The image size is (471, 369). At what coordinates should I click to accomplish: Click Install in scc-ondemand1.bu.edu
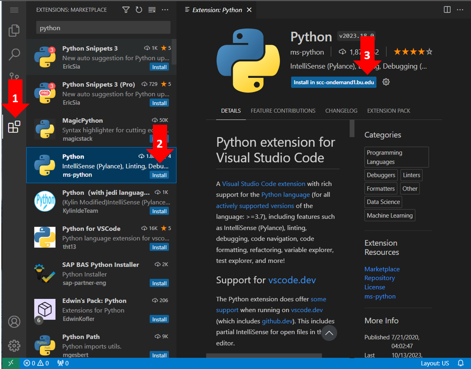pos(333,83)
